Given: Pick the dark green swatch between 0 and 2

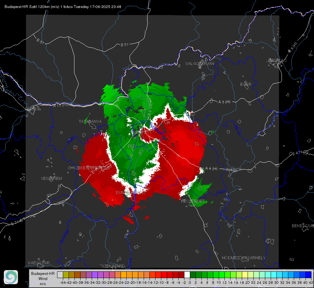Looking at the screenshot, I should point(193,275).
